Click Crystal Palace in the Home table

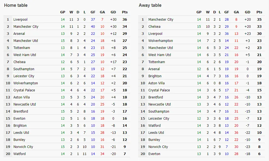pos(24,90)
